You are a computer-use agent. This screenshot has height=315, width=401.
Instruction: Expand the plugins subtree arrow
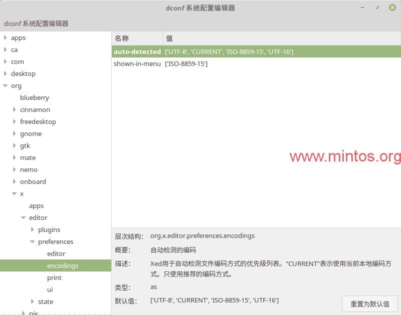click(33, 229)
